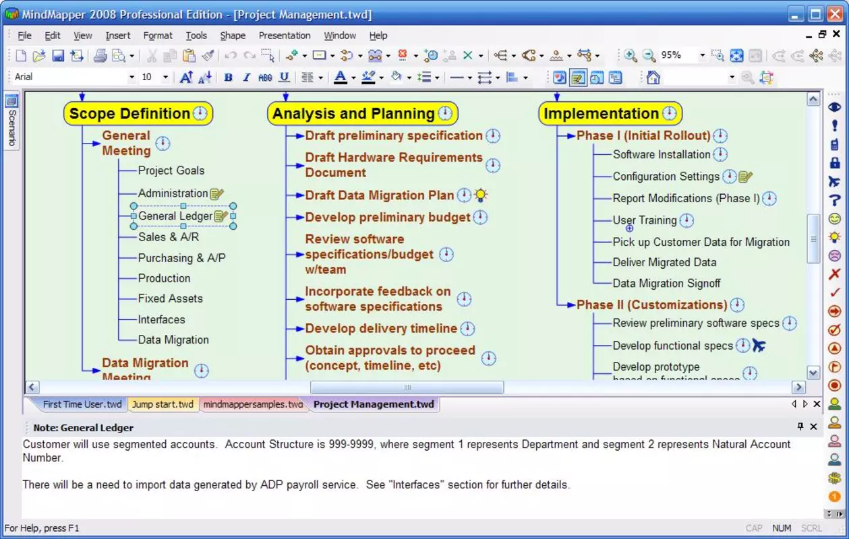Open the Scenario side panel tab
The width and height of the screenshot is (849, 539).
pos(11,121)
